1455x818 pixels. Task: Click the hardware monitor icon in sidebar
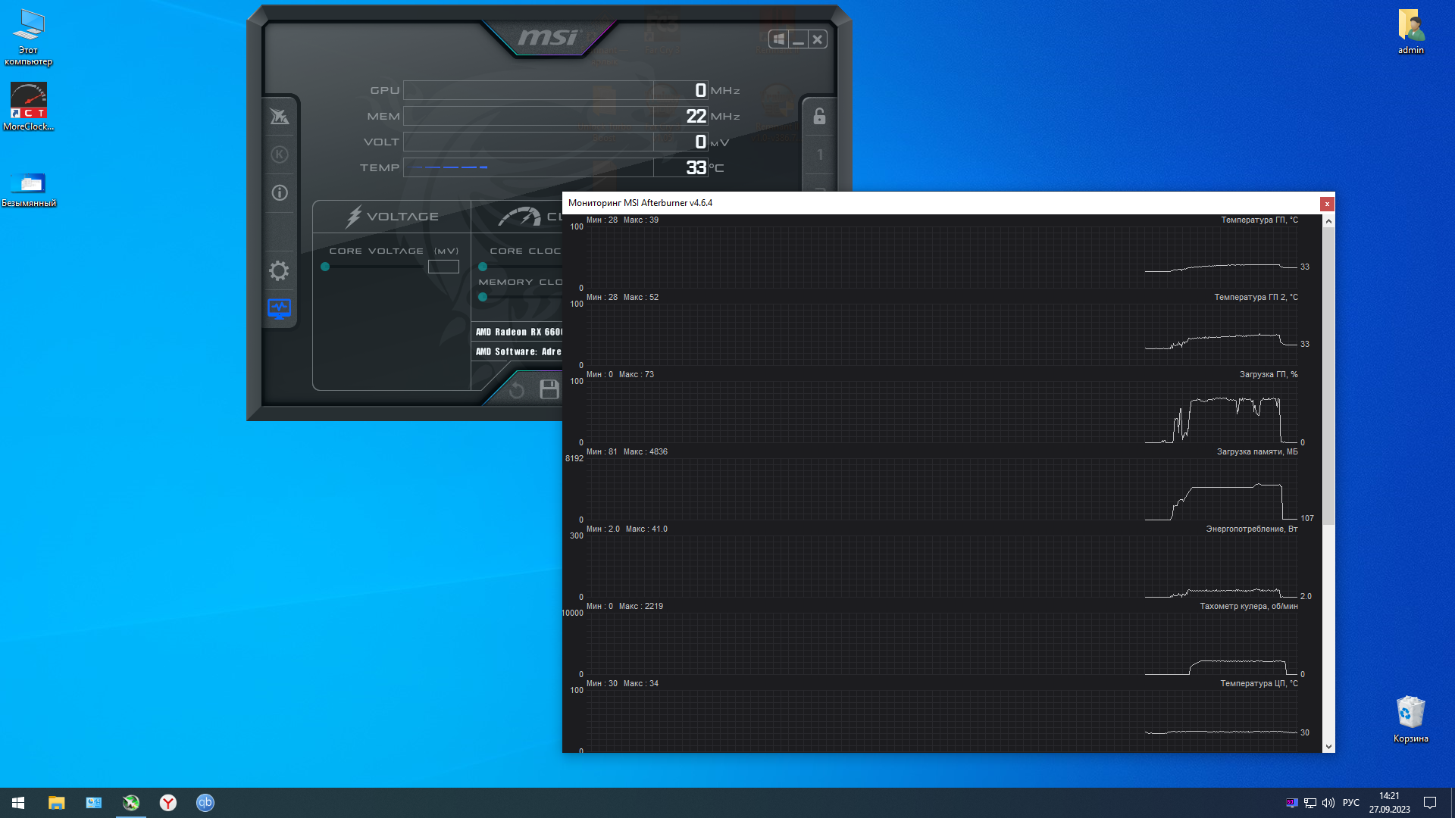(279, 308)
